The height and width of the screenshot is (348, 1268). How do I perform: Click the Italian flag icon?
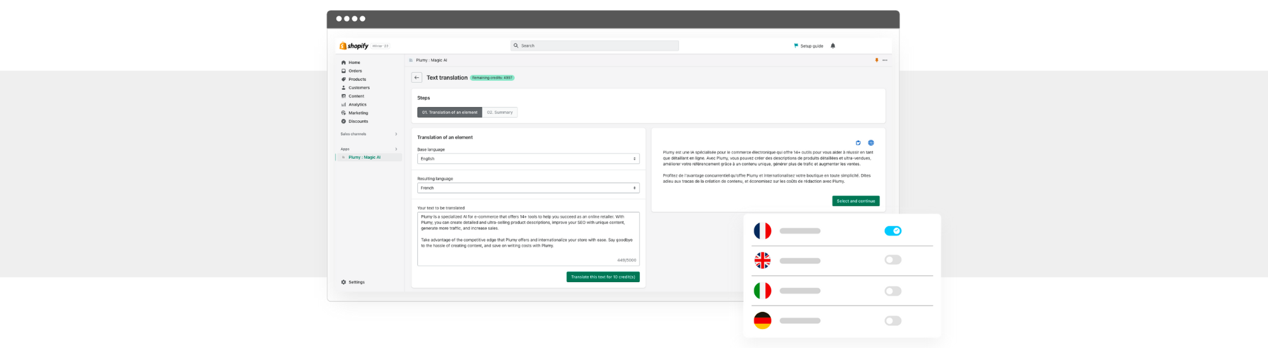(763, 291)
